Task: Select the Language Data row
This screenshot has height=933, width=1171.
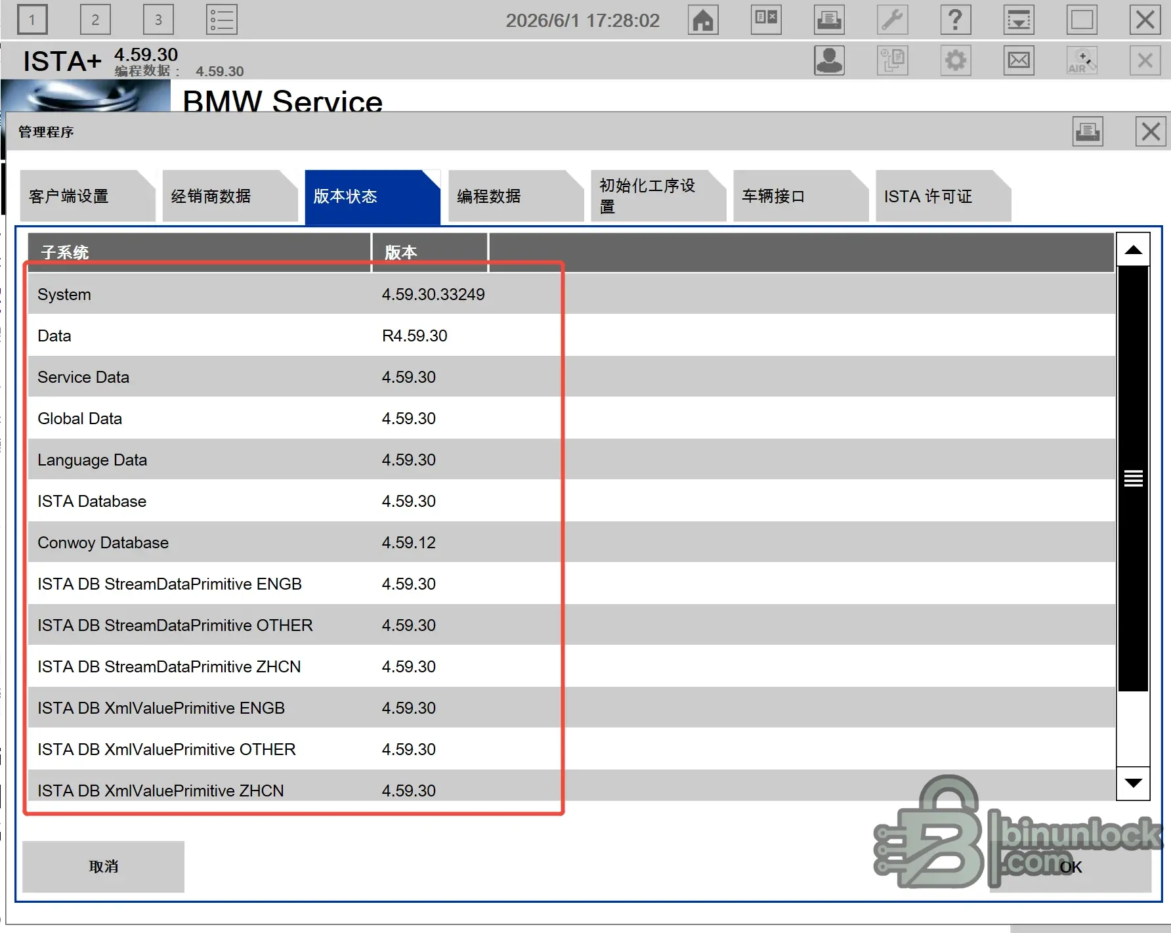Action: (571, 460)
